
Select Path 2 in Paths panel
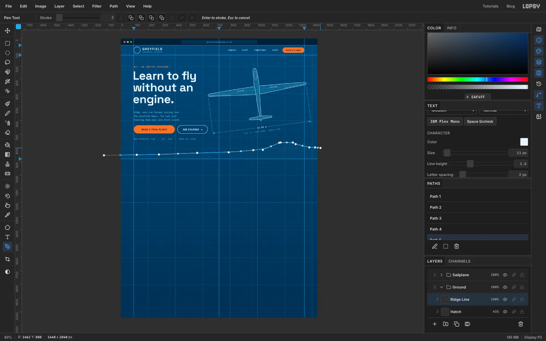click(478, 207)
